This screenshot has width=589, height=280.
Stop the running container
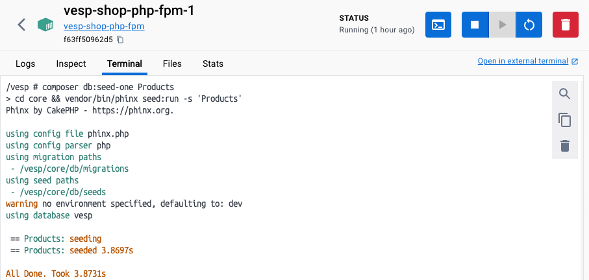(x=475, y=25)
